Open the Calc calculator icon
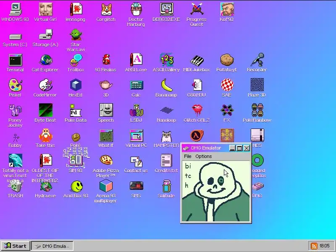 (136, 85)
